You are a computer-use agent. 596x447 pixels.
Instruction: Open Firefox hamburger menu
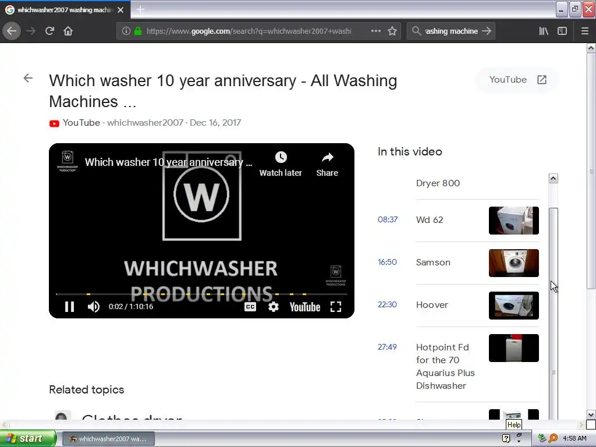pyautogui.click(x=585, y=31)
